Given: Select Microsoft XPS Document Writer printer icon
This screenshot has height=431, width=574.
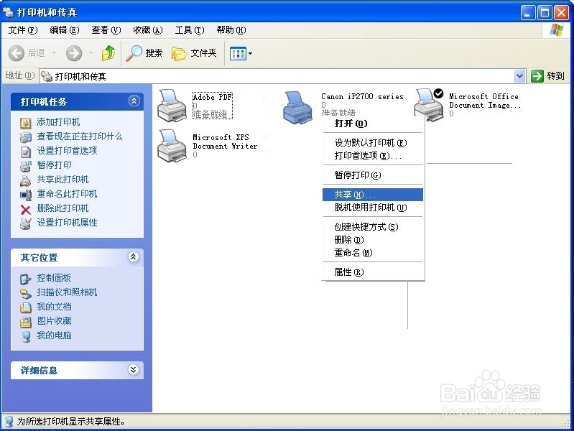Looking at the screenshot, I should tap(172, 145).
